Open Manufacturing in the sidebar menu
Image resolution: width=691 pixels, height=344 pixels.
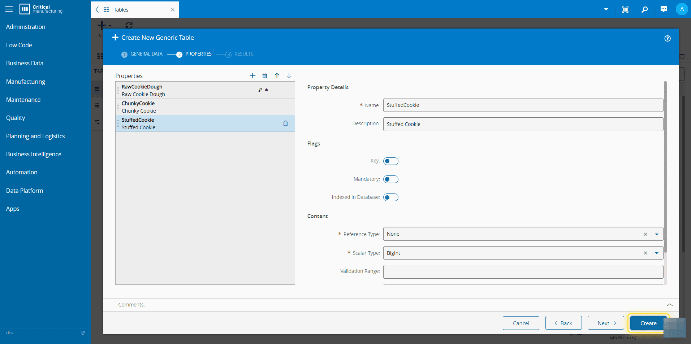26,82
